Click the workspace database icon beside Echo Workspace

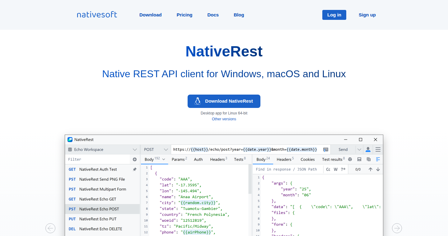(x=70, y=149)
